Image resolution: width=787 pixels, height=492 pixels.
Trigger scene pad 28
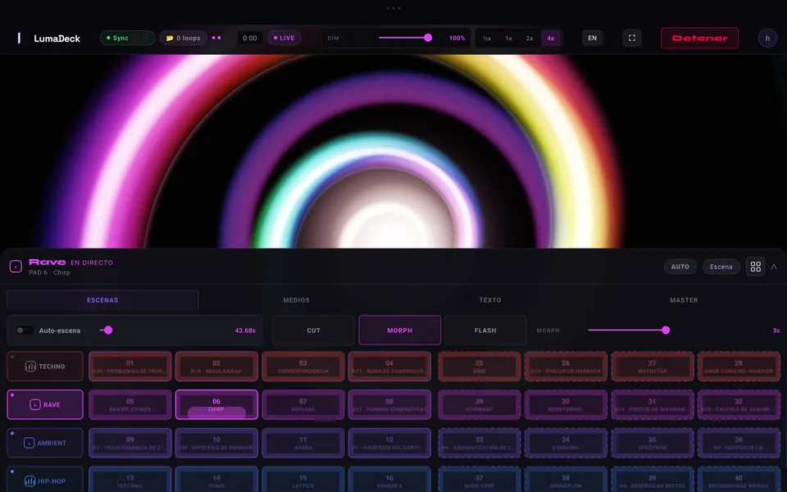[x=739, y=367]
